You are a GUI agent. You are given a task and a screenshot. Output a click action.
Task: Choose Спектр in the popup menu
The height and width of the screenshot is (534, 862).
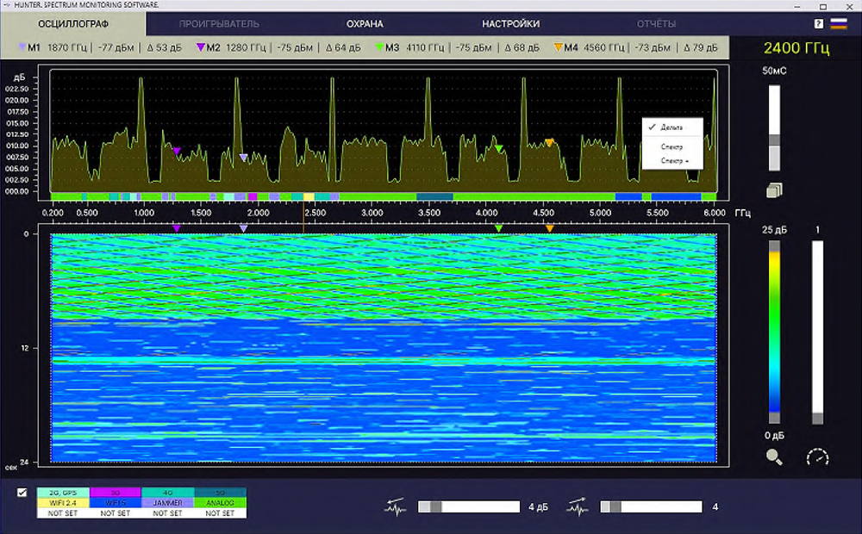pos(672,147)
